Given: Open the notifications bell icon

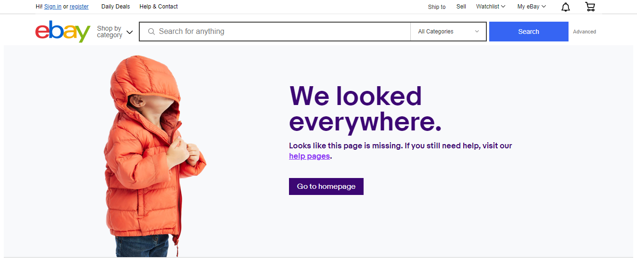Looking at the screenshot, I should coord(565,7).
